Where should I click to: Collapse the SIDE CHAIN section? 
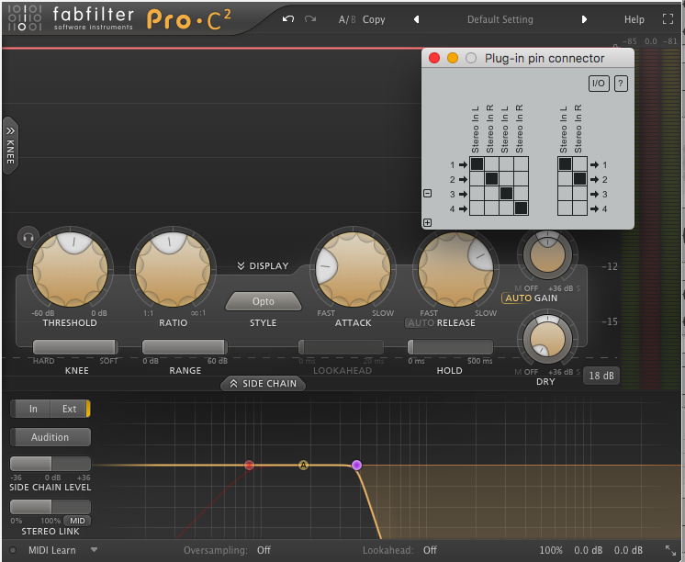click(x=263, y=383)
